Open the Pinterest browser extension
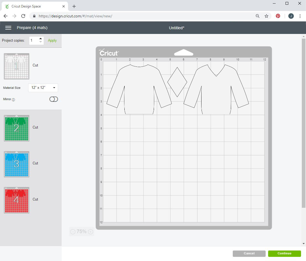This screenshot has height=261, width=306. [x=278, y=16]
